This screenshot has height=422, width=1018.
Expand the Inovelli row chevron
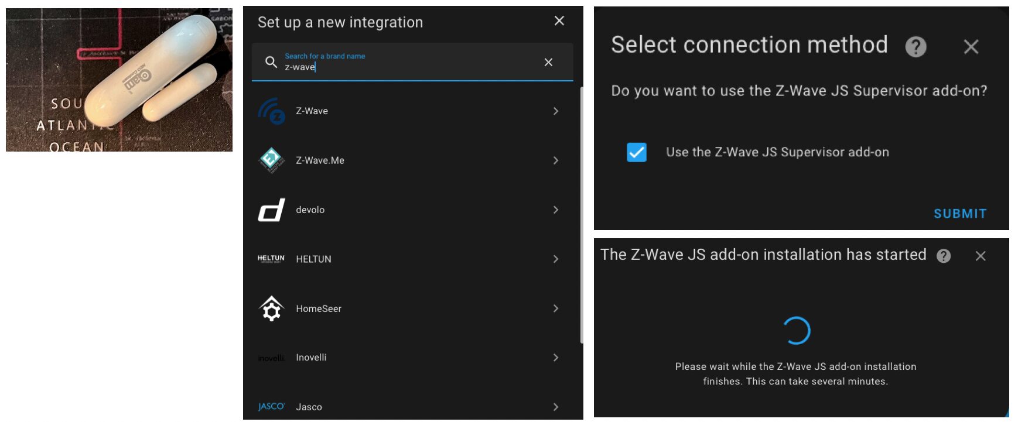pyautogui.click(x=556, y=358)
